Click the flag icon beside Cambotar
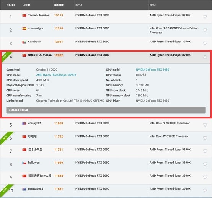Screen dimensions: 212x198 coord(24,42)
